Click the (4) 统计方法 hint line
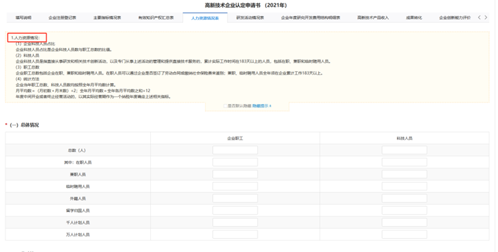The image size is (498, 252). 27,79
